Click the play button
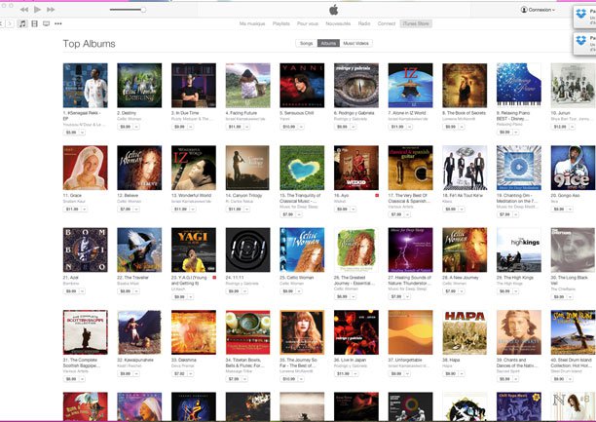 [37, 9]
